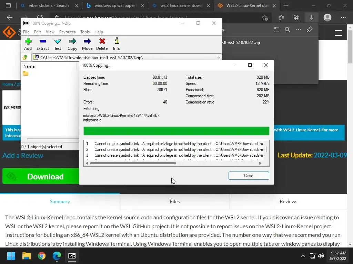Switch to the SourceForge Files tab
353x264 pixels.
point(175,201)
